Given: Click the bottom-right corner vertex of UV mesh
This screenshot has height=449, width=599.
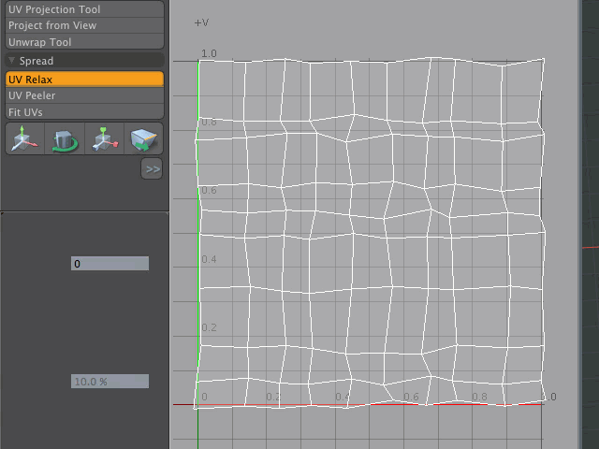Looking at the screenshot, I should (x=543, y=402).
